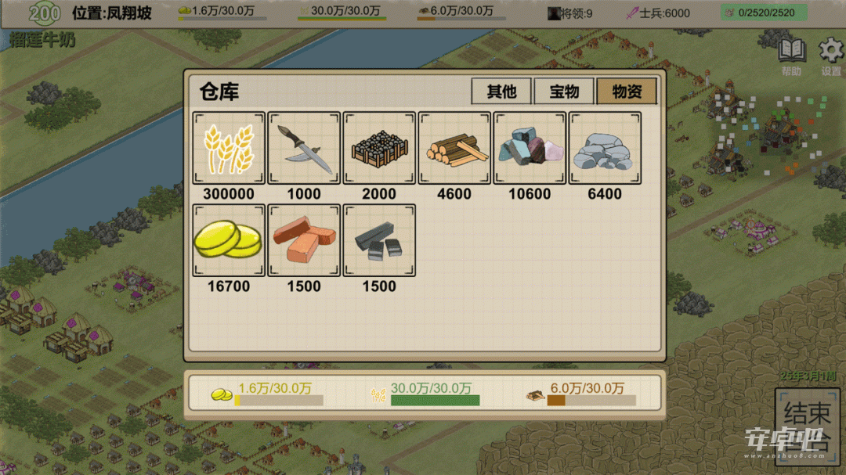The width and height of the screenshot is (846, 475).
Task: Select the gold coins item slot
Action: click(229, 240)
